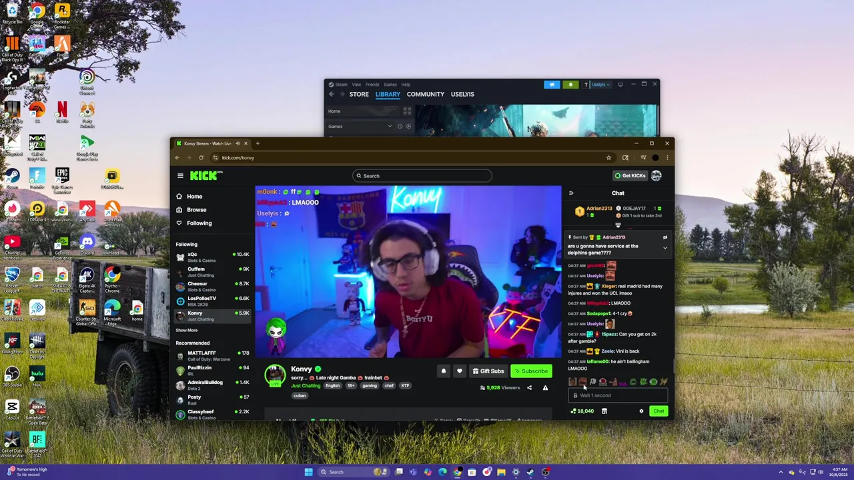This screenshot has height=480, width=854.
Task: Hide the pinned message using eye-slash icon
Action: [x=665, y=237]
